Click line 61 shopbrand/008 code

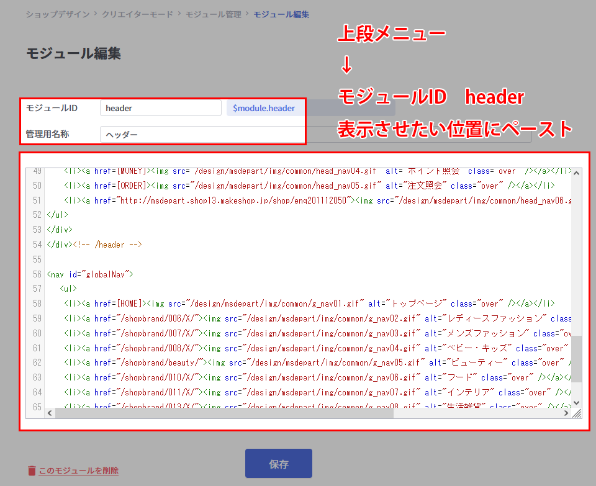point(316,348)
